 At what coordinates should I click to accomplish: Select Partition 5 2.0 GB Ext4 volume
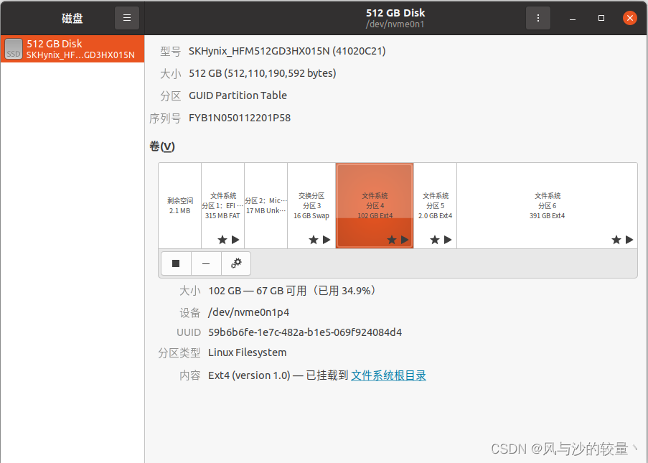coord(435,205)
